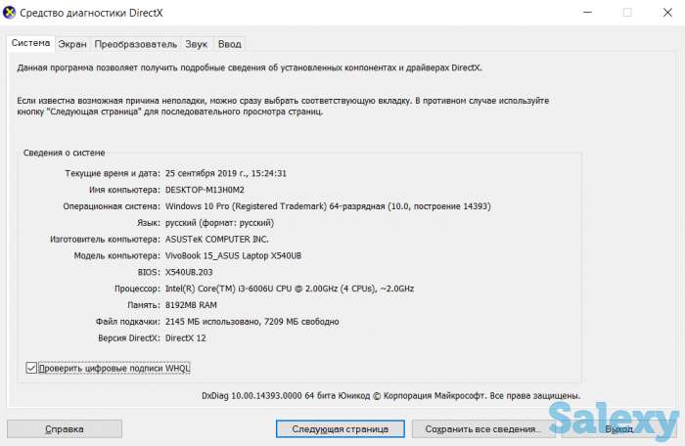
Task: Click the Intel Core i3-6006U processor value
Action: (x=290, y=289)
